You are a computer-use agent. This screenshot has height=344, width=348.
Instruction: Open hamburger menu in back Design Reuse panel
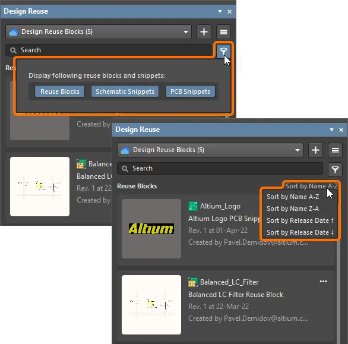223,31
